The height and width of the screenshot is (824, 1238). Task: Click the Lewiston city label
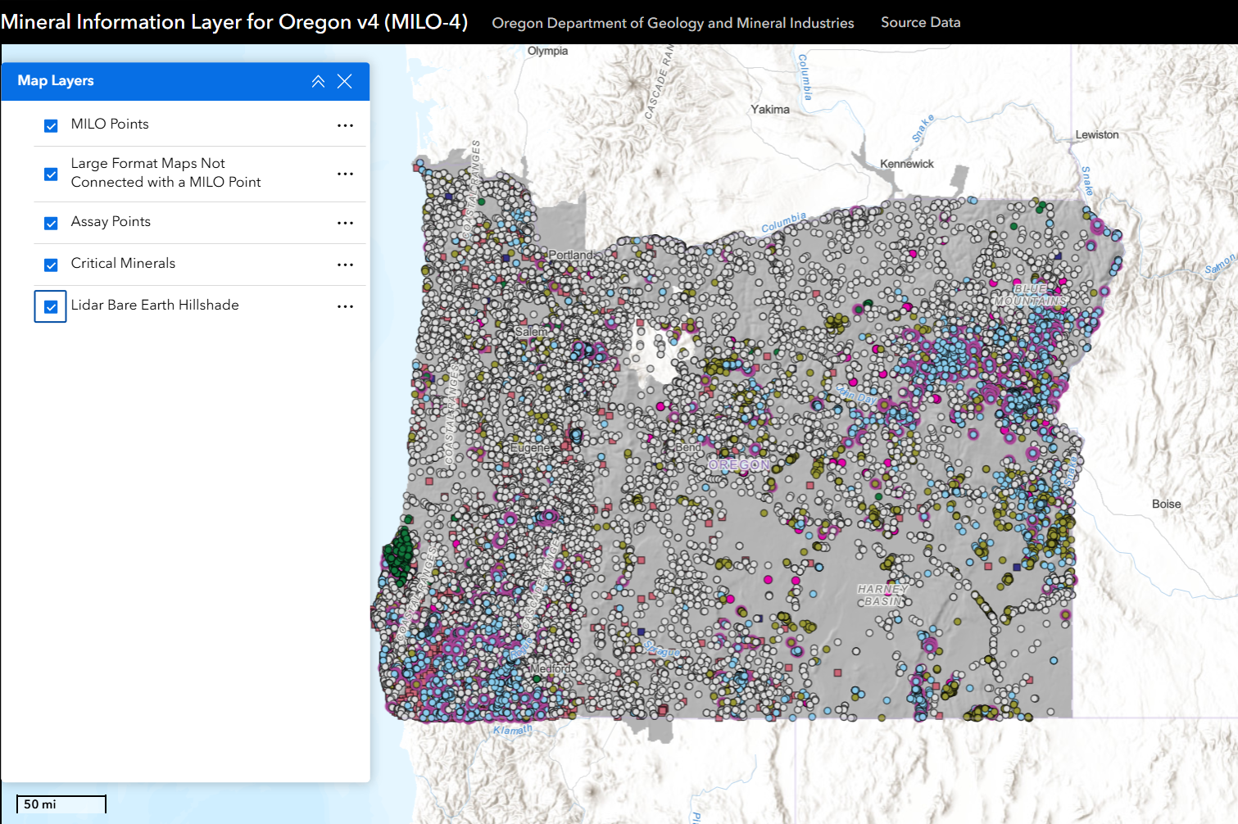(1097, 134)
